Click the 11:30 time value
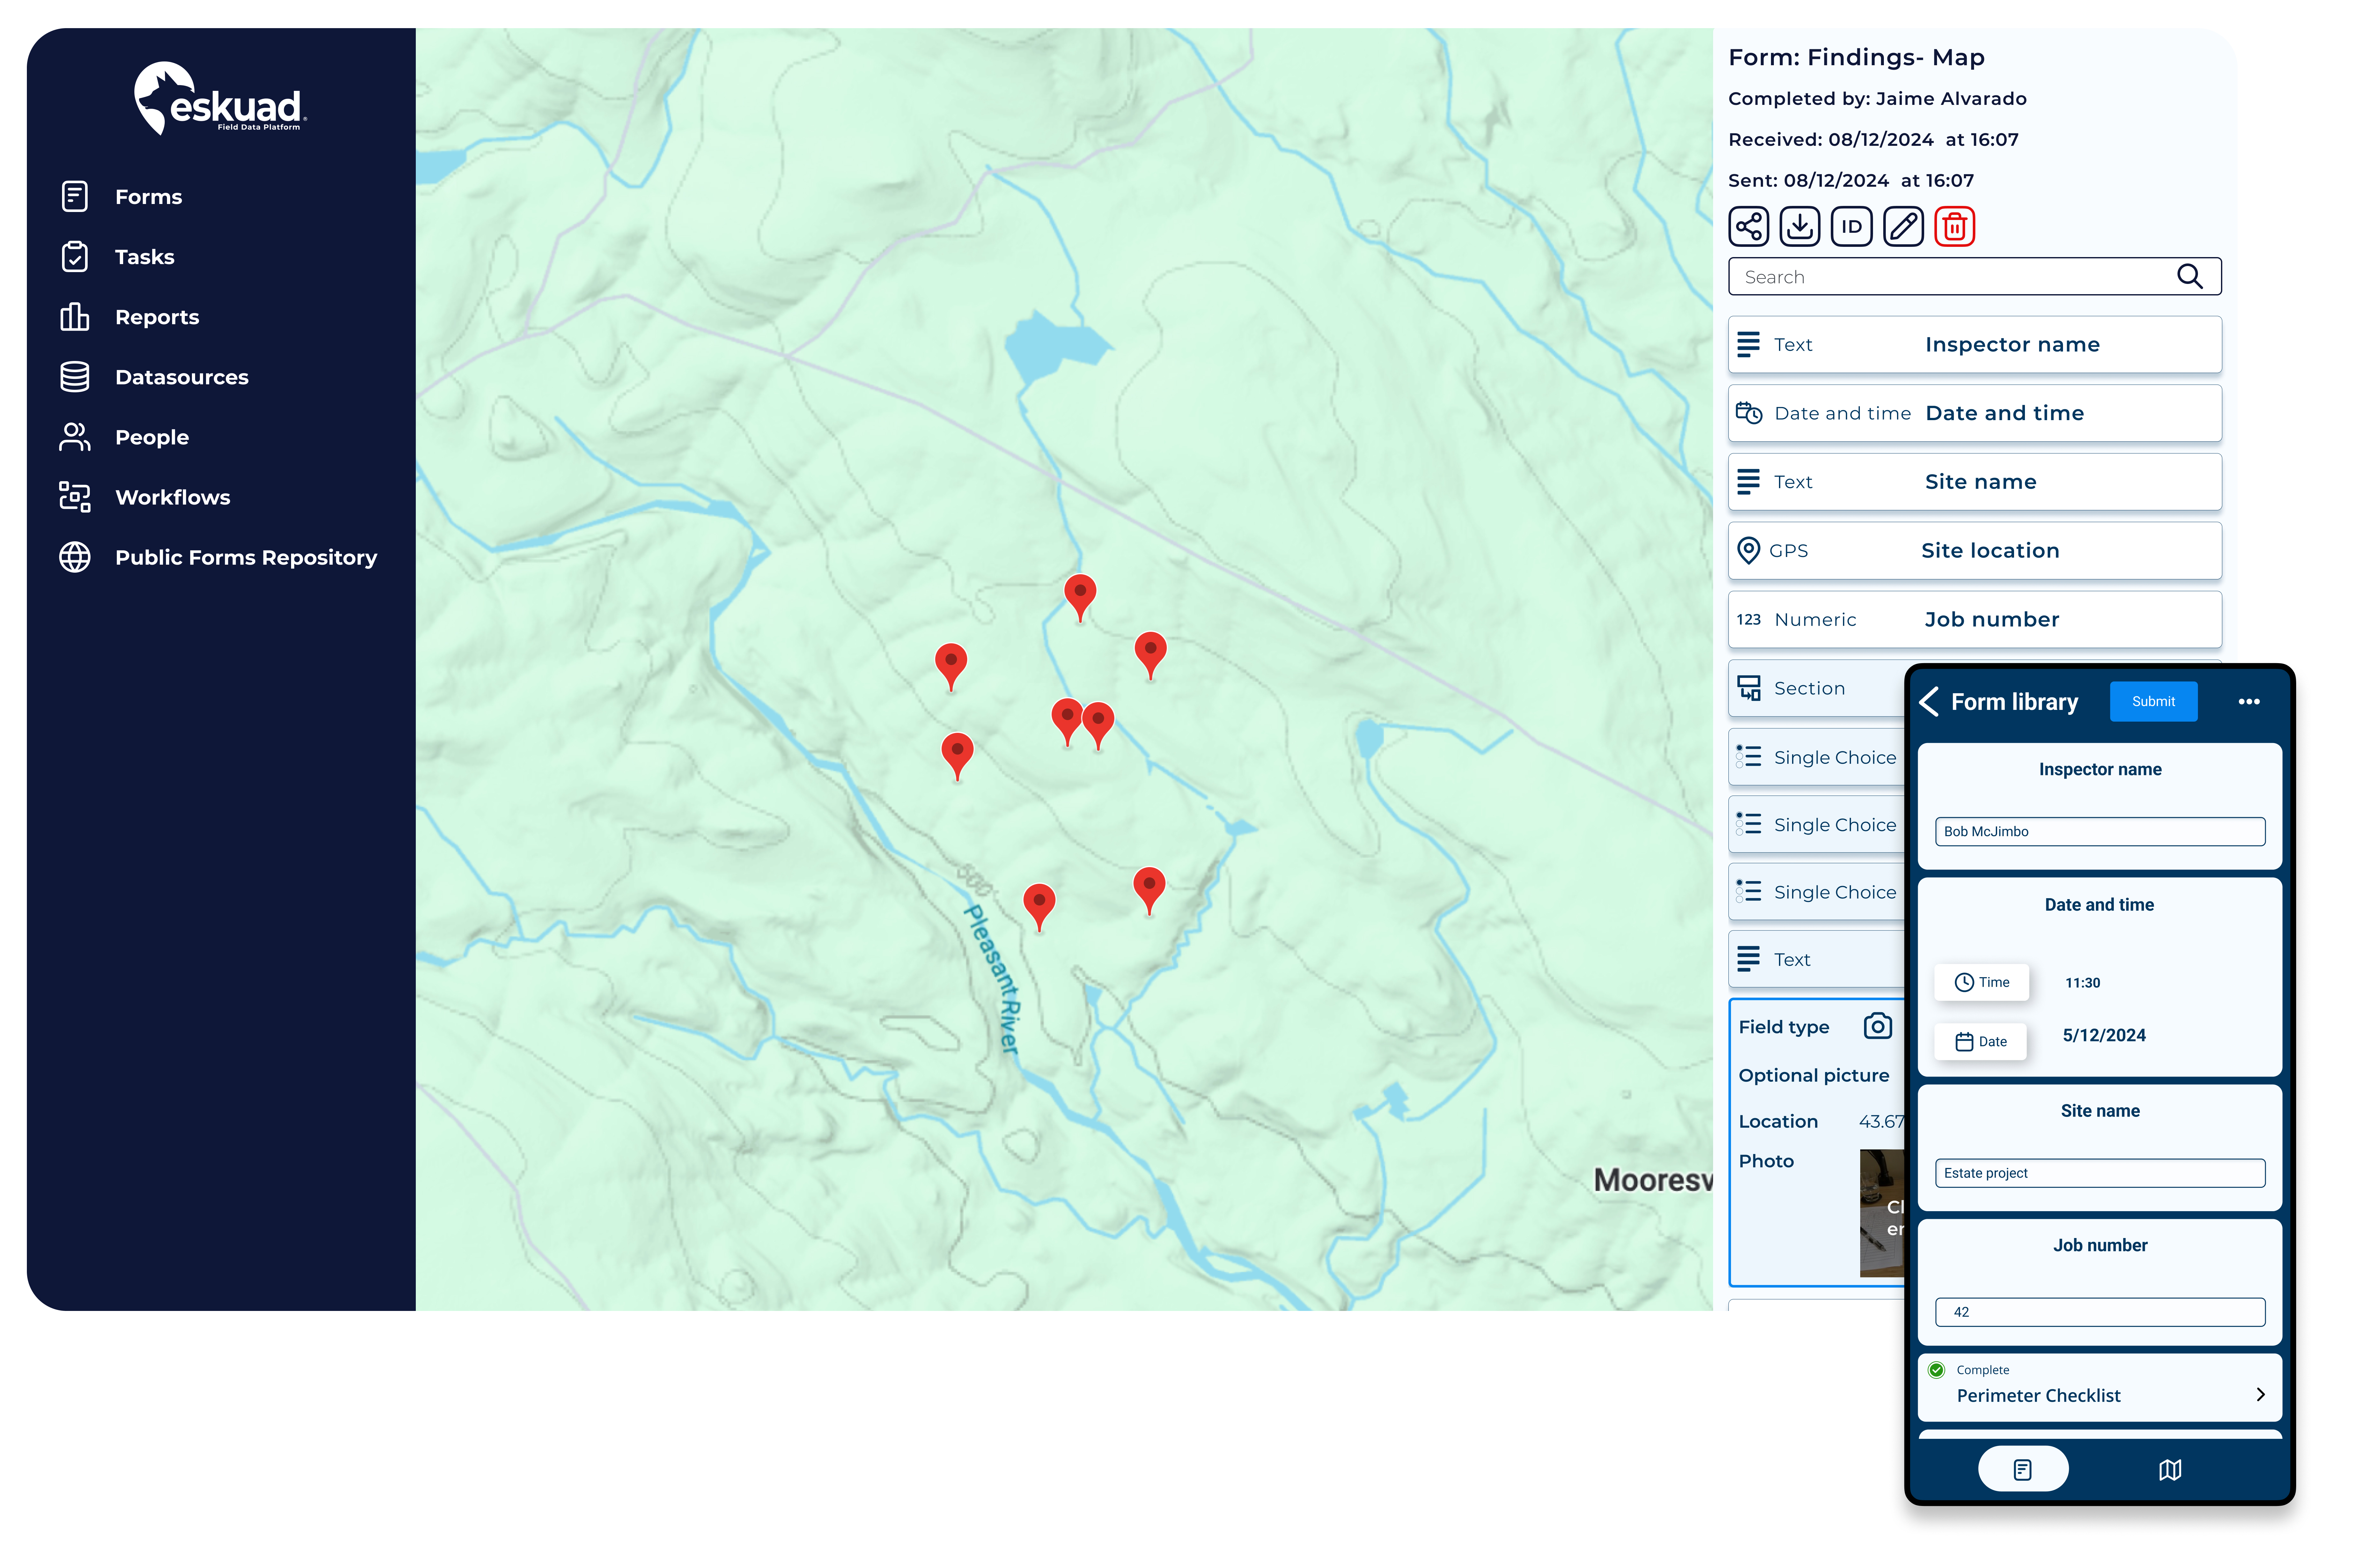Viewport: 2363px width, 1568px height. click(2083, 983)
